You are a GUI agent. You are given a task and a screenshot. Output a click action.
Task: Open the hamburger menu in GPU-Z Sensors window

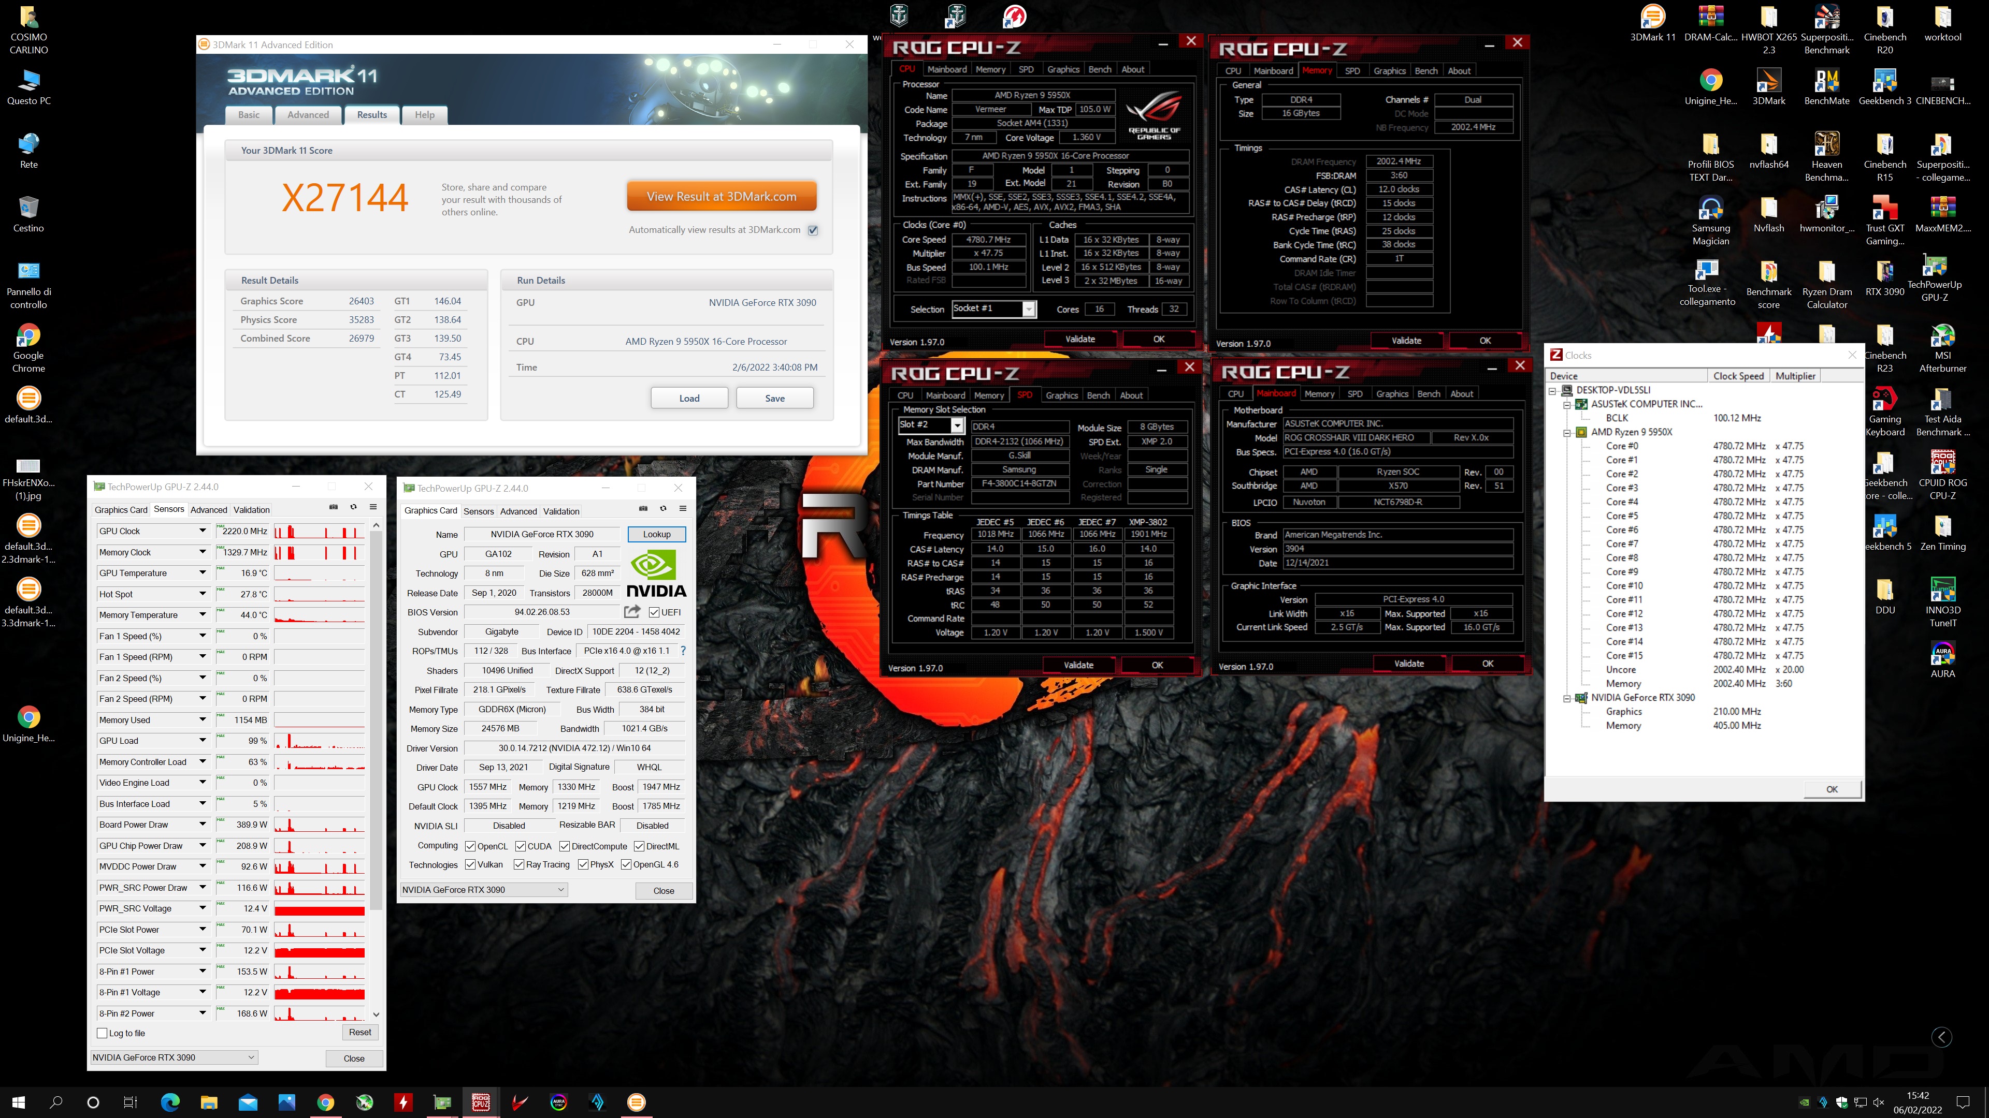[373, 507]
